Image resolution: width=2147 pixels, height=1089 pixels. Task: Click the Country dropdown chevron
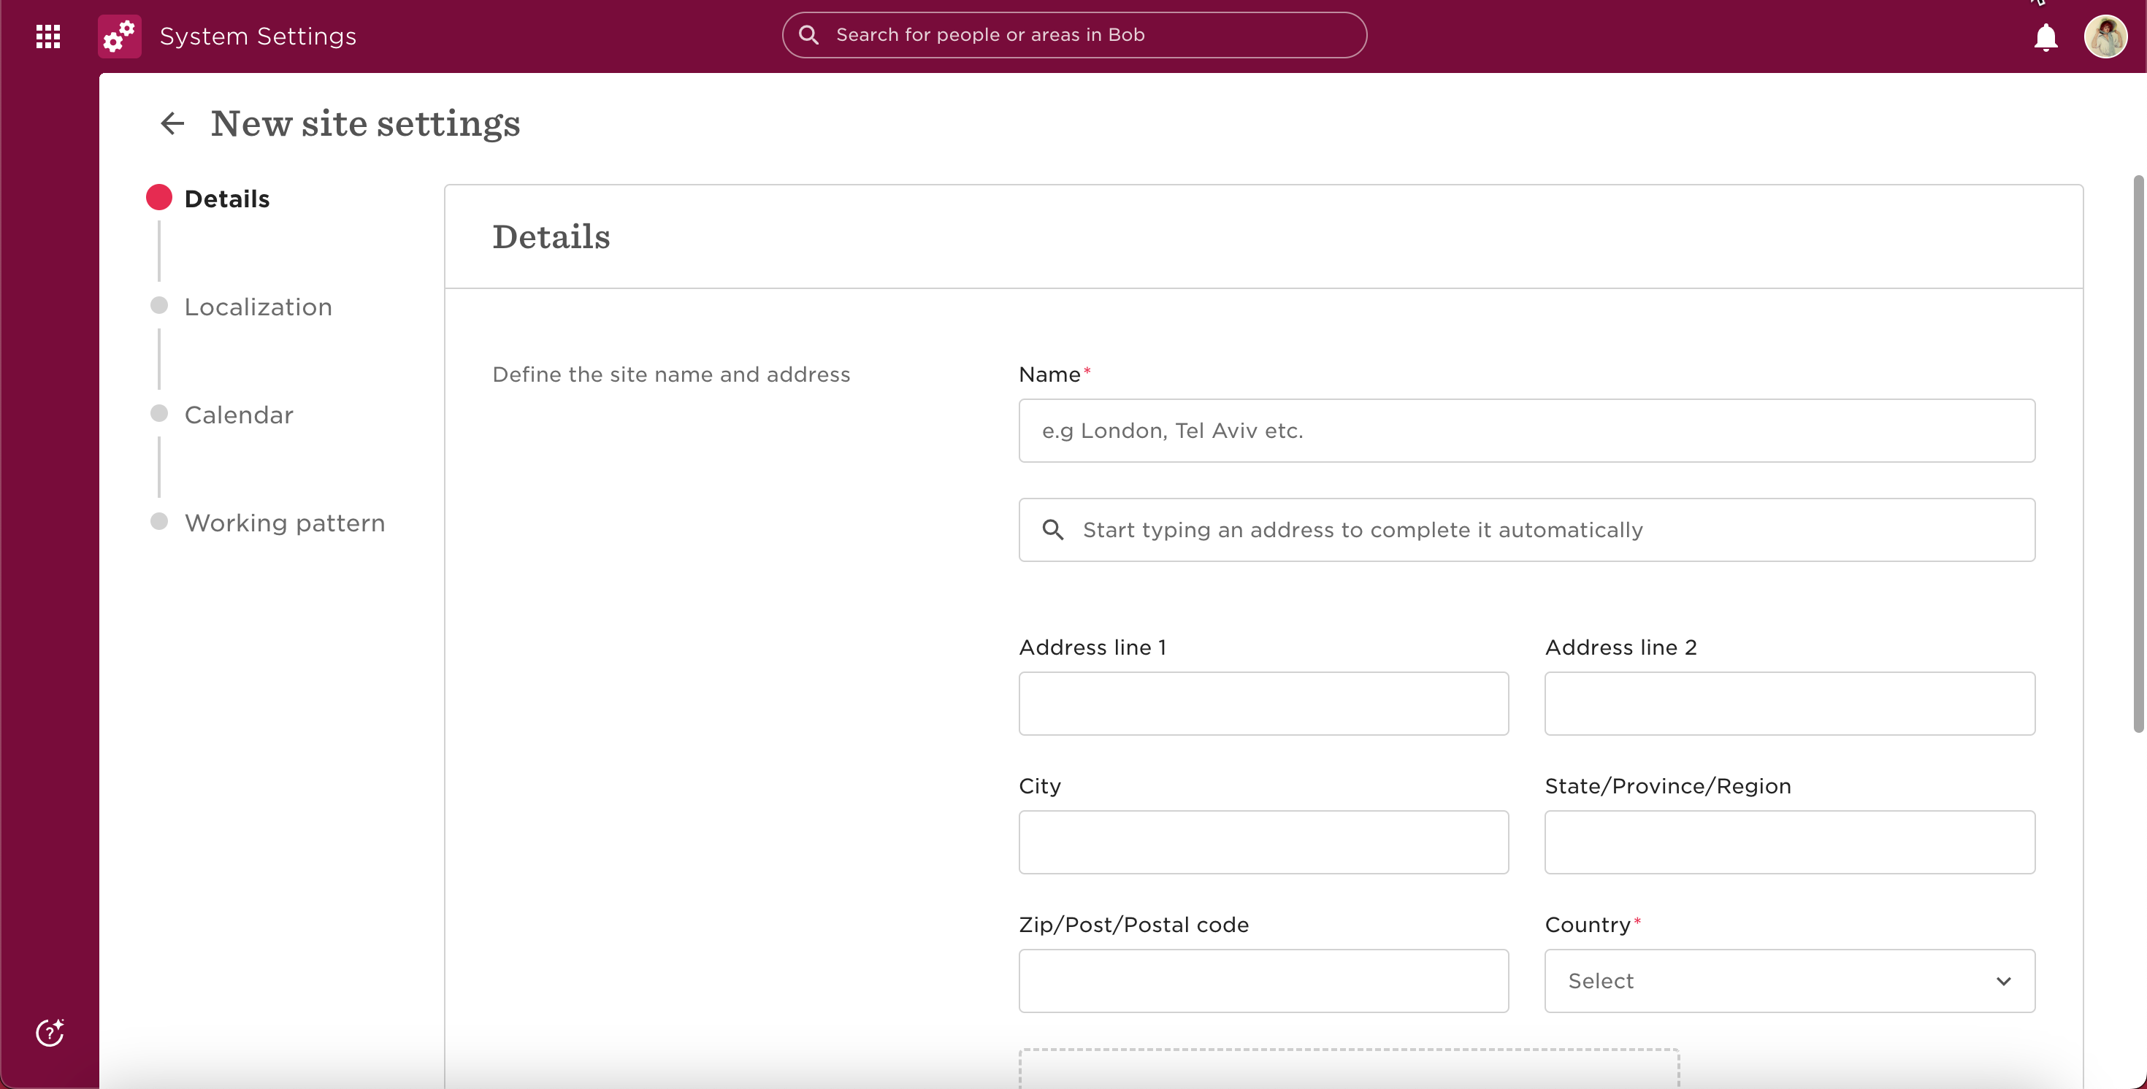pyautogui.click(x=2005, y=981)
